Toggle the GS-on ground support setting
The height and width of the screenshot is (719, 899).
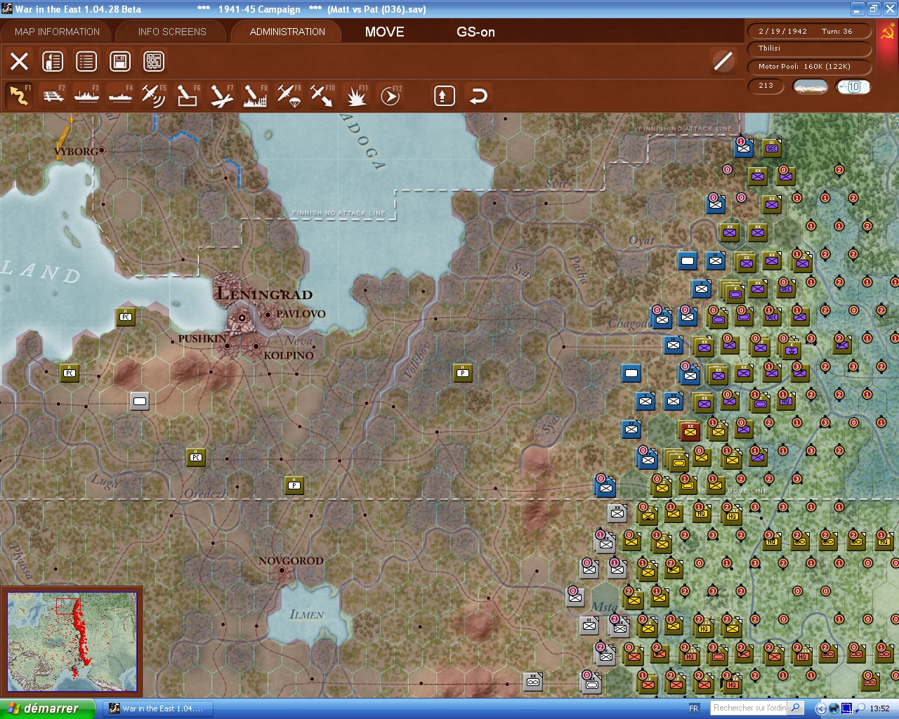tap(475, 32)
